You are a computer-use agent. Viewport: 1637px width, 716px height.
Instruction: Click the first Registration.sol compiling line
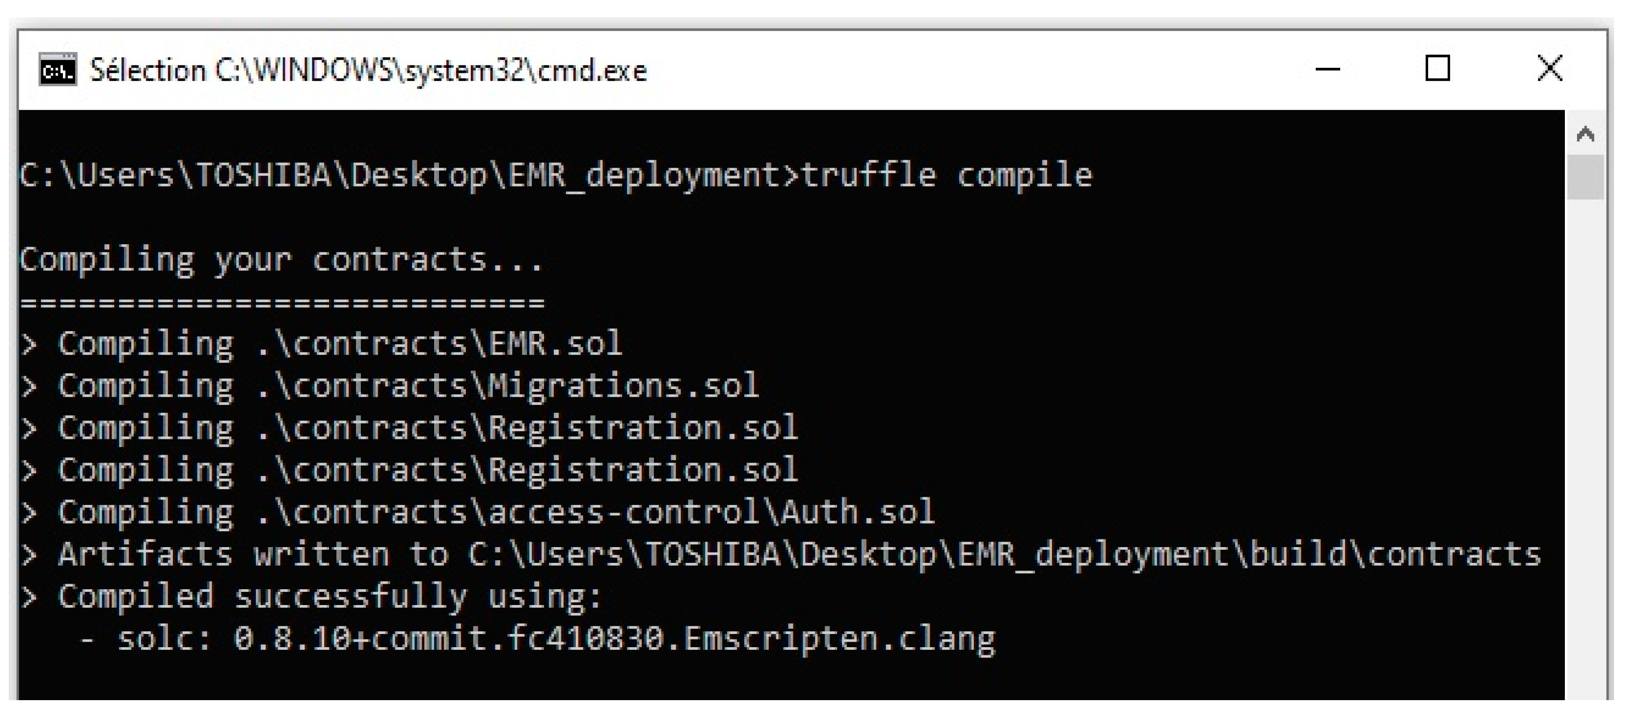point(409,428)
